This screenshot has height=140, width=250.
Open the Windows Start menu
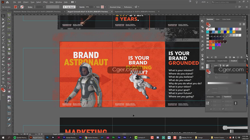3,138
